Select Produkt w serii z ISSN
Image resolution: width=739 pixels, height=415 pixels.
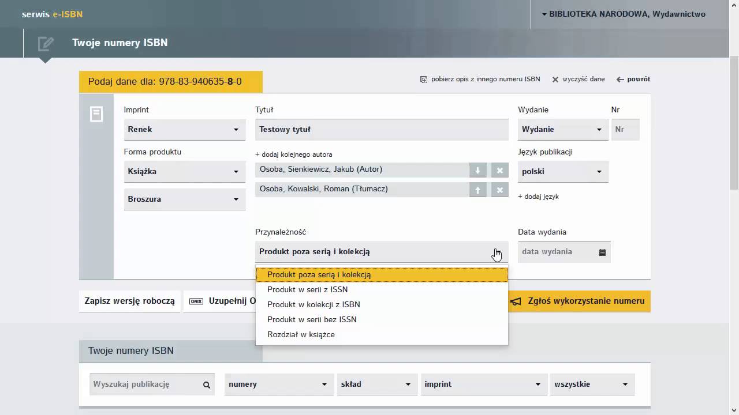382,290
